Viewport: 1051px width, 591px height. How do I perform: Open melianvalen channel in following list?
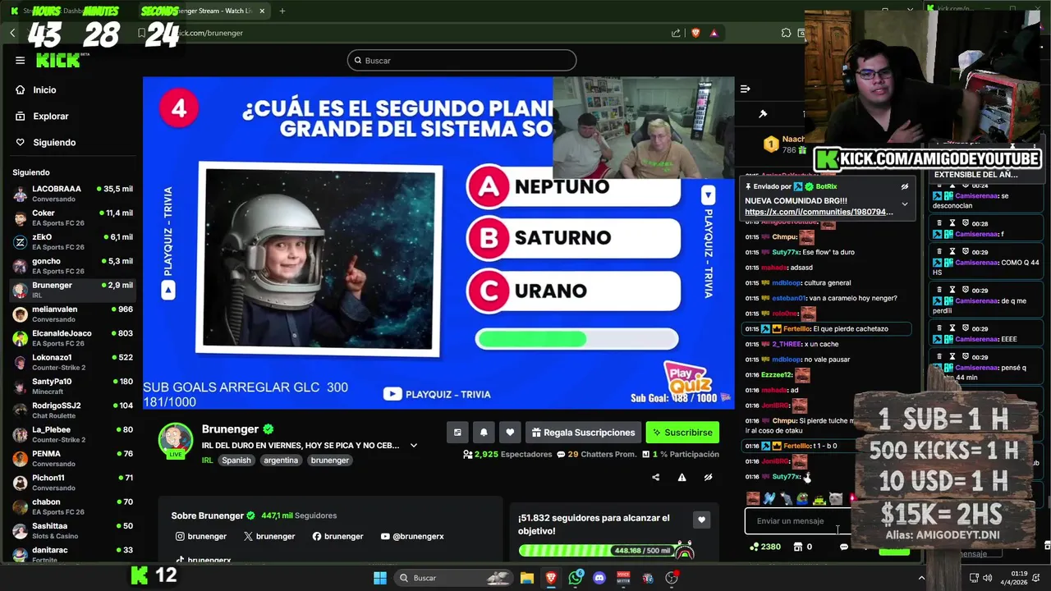pyautogui.click(x=72, y=314)
